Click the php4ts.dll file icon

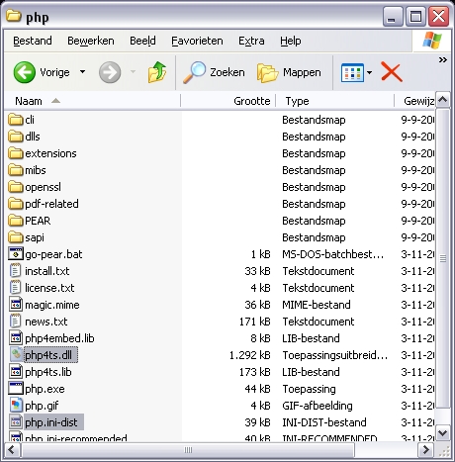(x=16, y=355)
